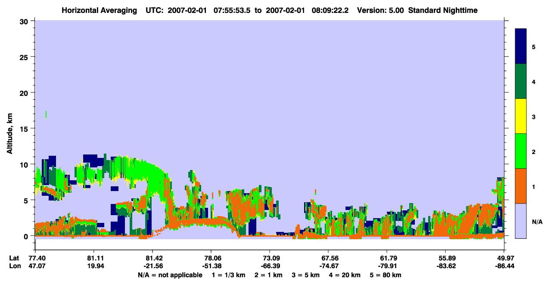This screenshot has height=287, width=560.
Task: Click the y-axis tick label 0
Action: tap(27, 236)
